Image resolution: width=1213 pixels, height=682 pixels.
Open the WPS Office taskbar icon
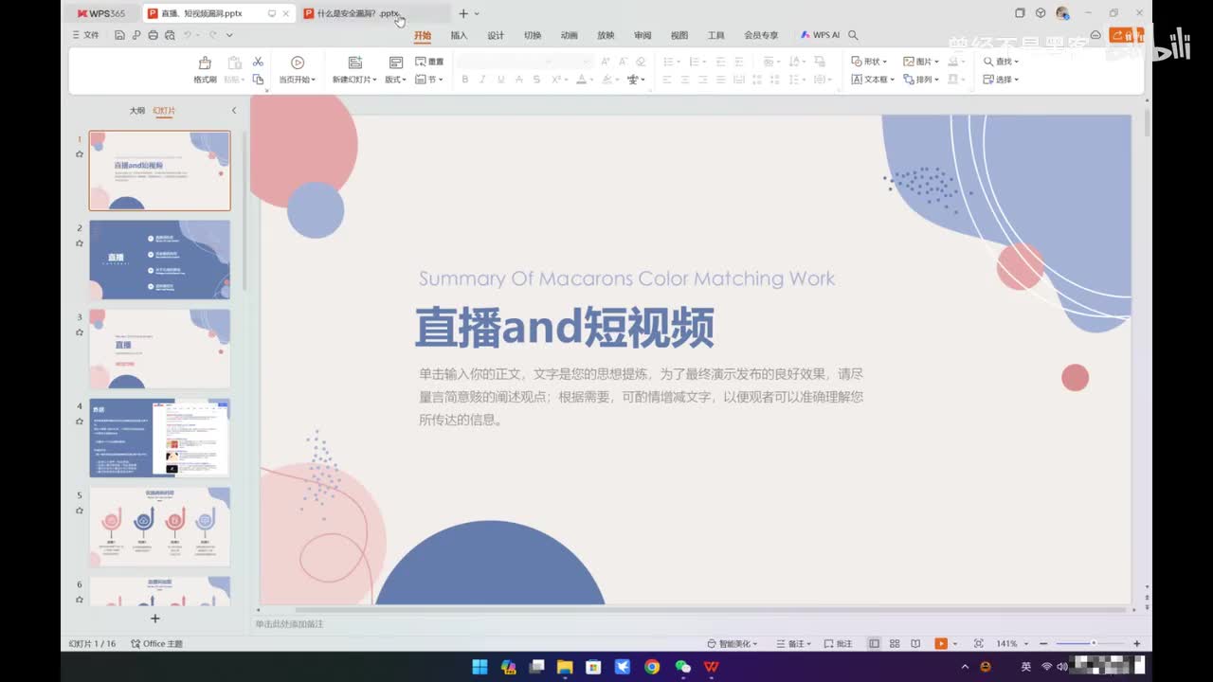[712, 667]
